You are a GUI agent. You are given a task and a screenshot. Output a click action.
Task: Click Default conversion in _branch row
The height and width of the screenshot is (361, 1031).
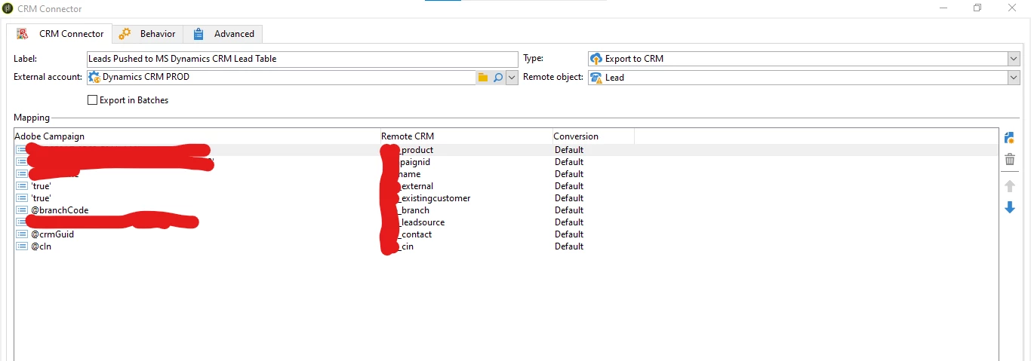(569, 210)
